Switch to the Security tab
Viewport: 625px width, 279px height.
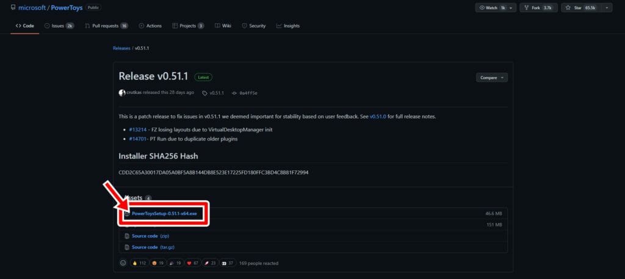click(253, 26)
